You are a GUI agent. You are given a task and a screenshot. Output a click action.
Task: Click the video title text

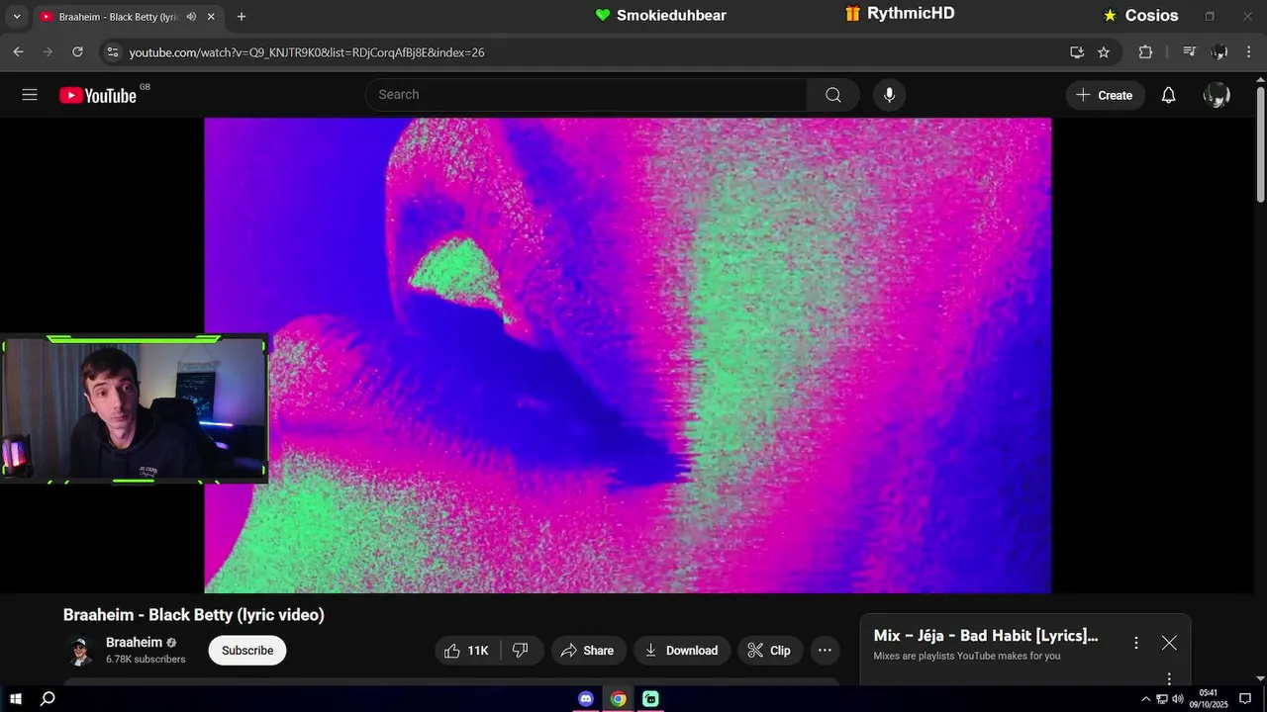(x=194, y=615)
